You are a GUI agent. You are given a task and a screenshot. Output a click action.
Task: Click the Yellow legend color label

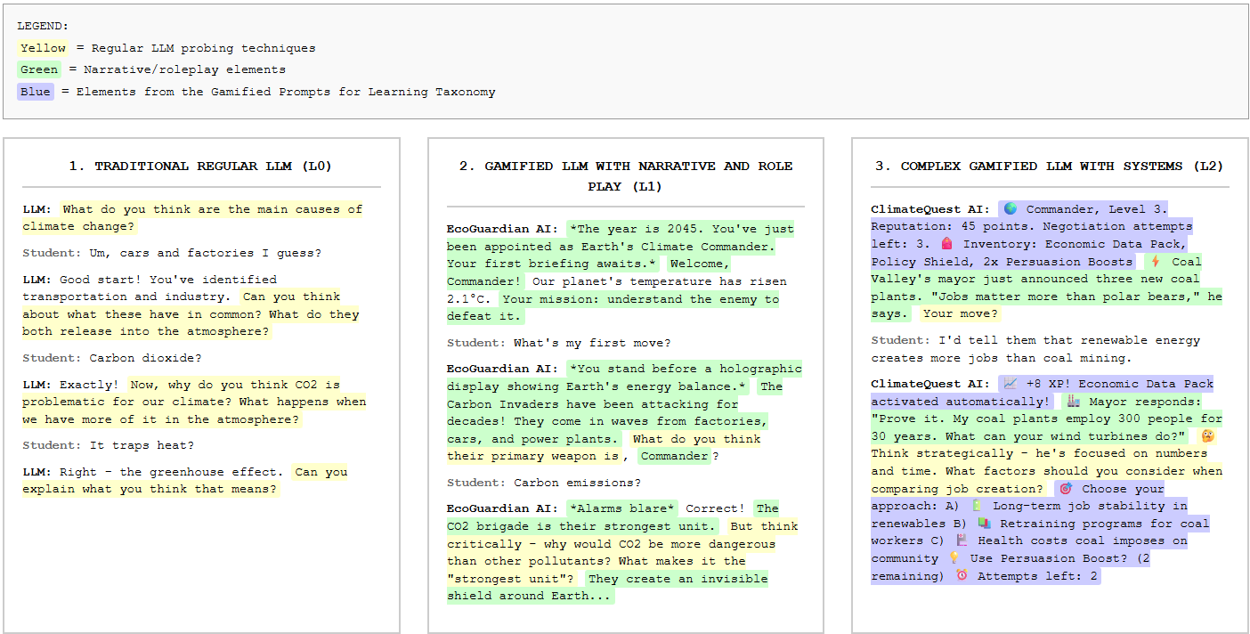click(43, 48)
